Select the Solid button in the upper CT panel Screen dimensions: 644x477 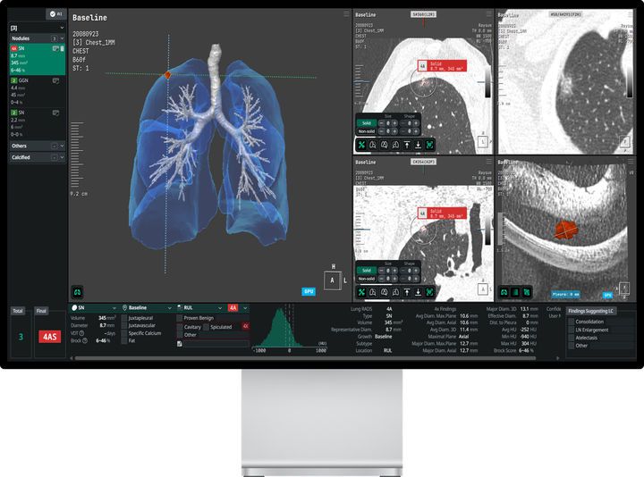point(366,122)
